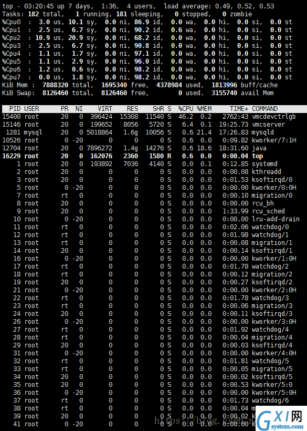Viewport: 307px width, 431px height.
Task: Click the 1.6g RES value
Action: pos(131,133)
